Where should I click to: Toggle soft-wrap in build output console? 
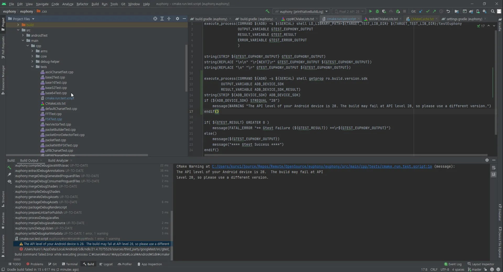[x=494, y=168]
